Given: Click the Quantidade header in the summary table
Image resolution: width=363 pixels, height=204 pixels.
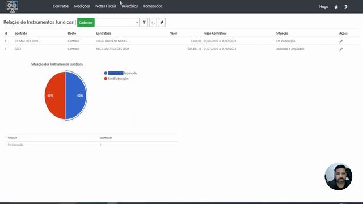Looking at the screenshot, I should pyautogui.click(x=106, y=138).
